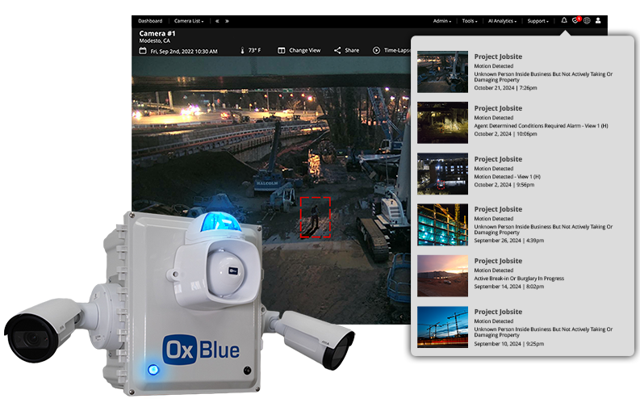Click the Change View layout icon
The width and height of the screenshot is (640, 411).
282,50
